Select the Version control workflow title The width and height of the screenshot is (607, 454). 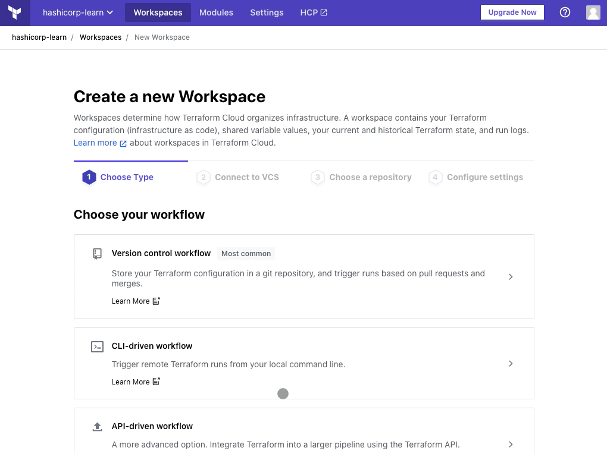coord(161,253)
